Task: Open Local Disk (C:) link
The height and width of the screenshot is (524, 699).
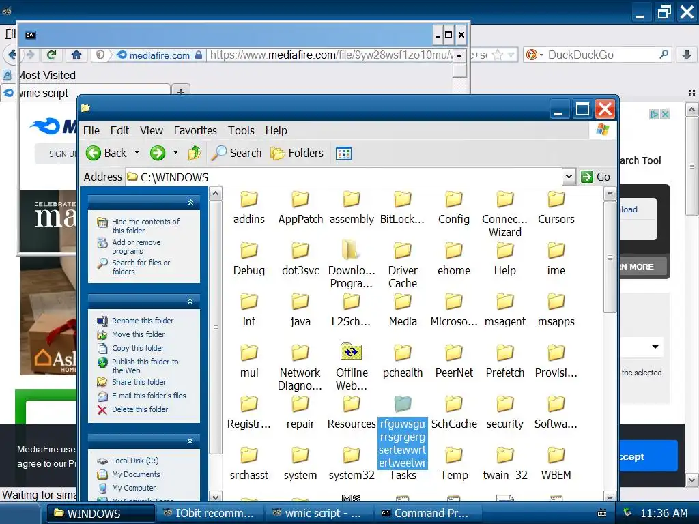Action: click(135, 461)
